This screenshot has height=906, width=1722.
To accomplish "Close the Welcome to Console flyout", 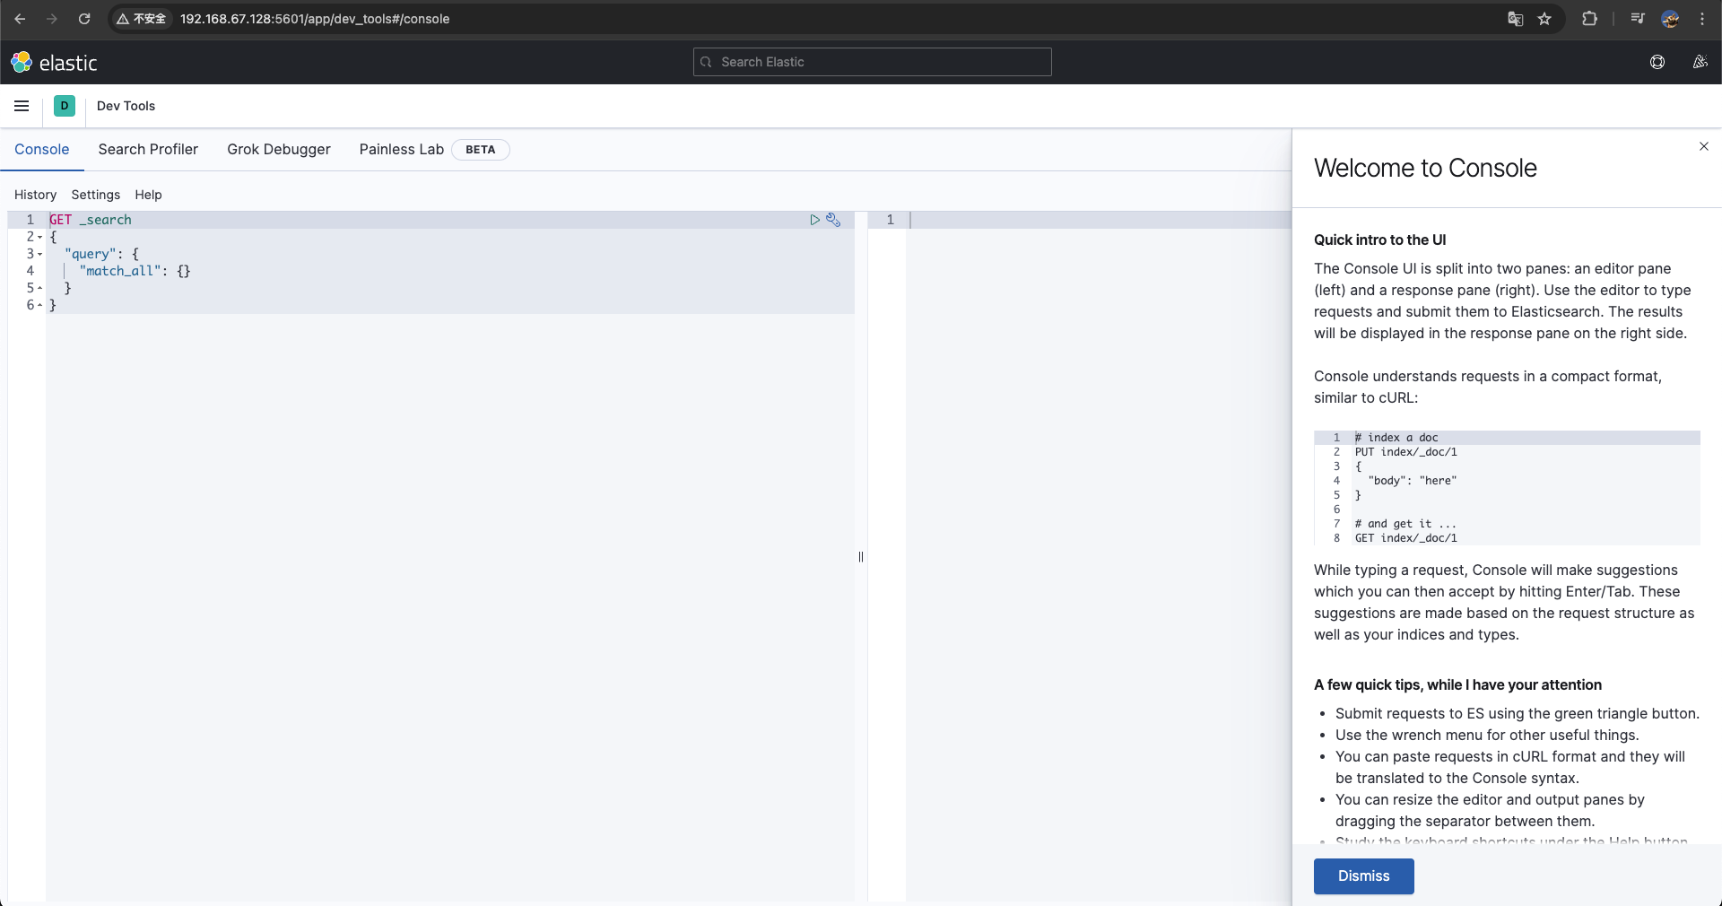I will (x=1704, y=146).
